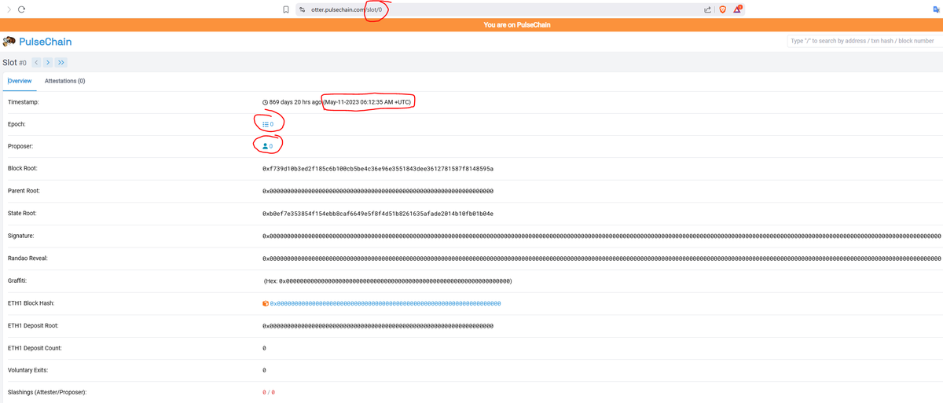Switch to the Attestations (0) tab
Image resolution: width=943 pixels, height=403 pixels.
tap(65, 81)
